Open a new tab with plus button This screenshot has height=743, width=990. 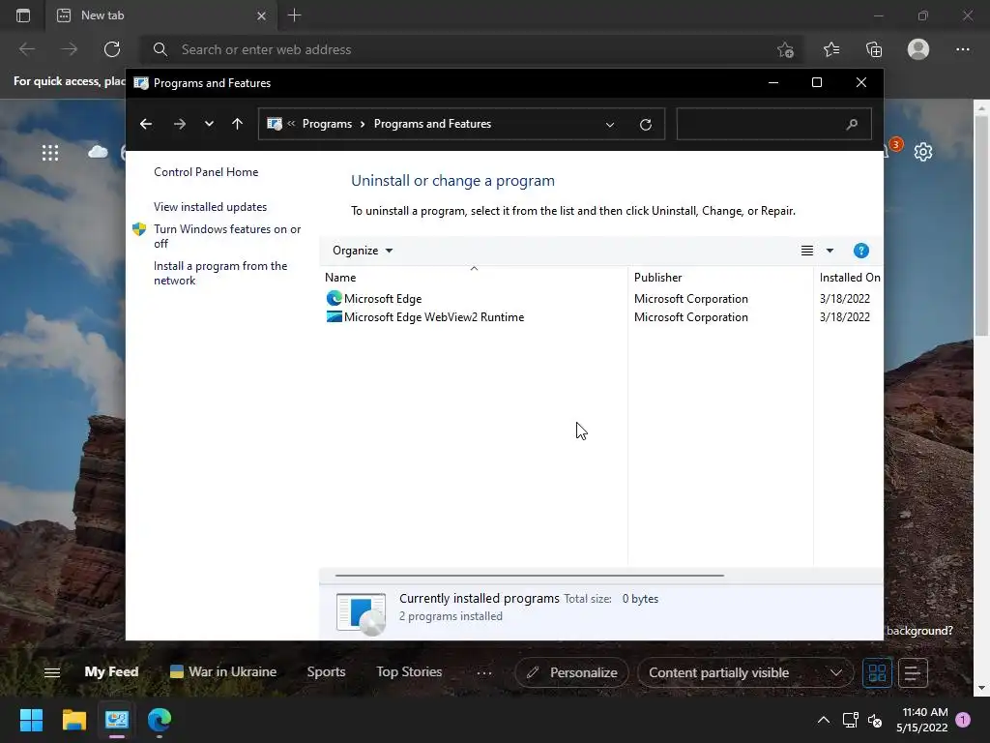click(x=294, y=15)
